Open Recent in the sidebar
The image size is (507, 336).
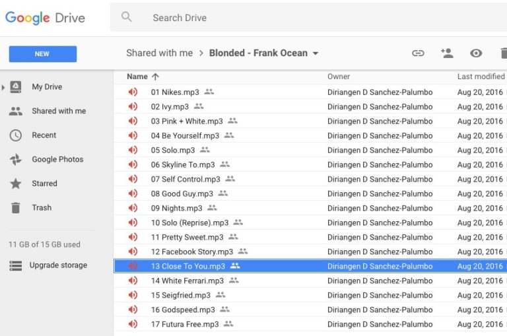pos(44,135)
